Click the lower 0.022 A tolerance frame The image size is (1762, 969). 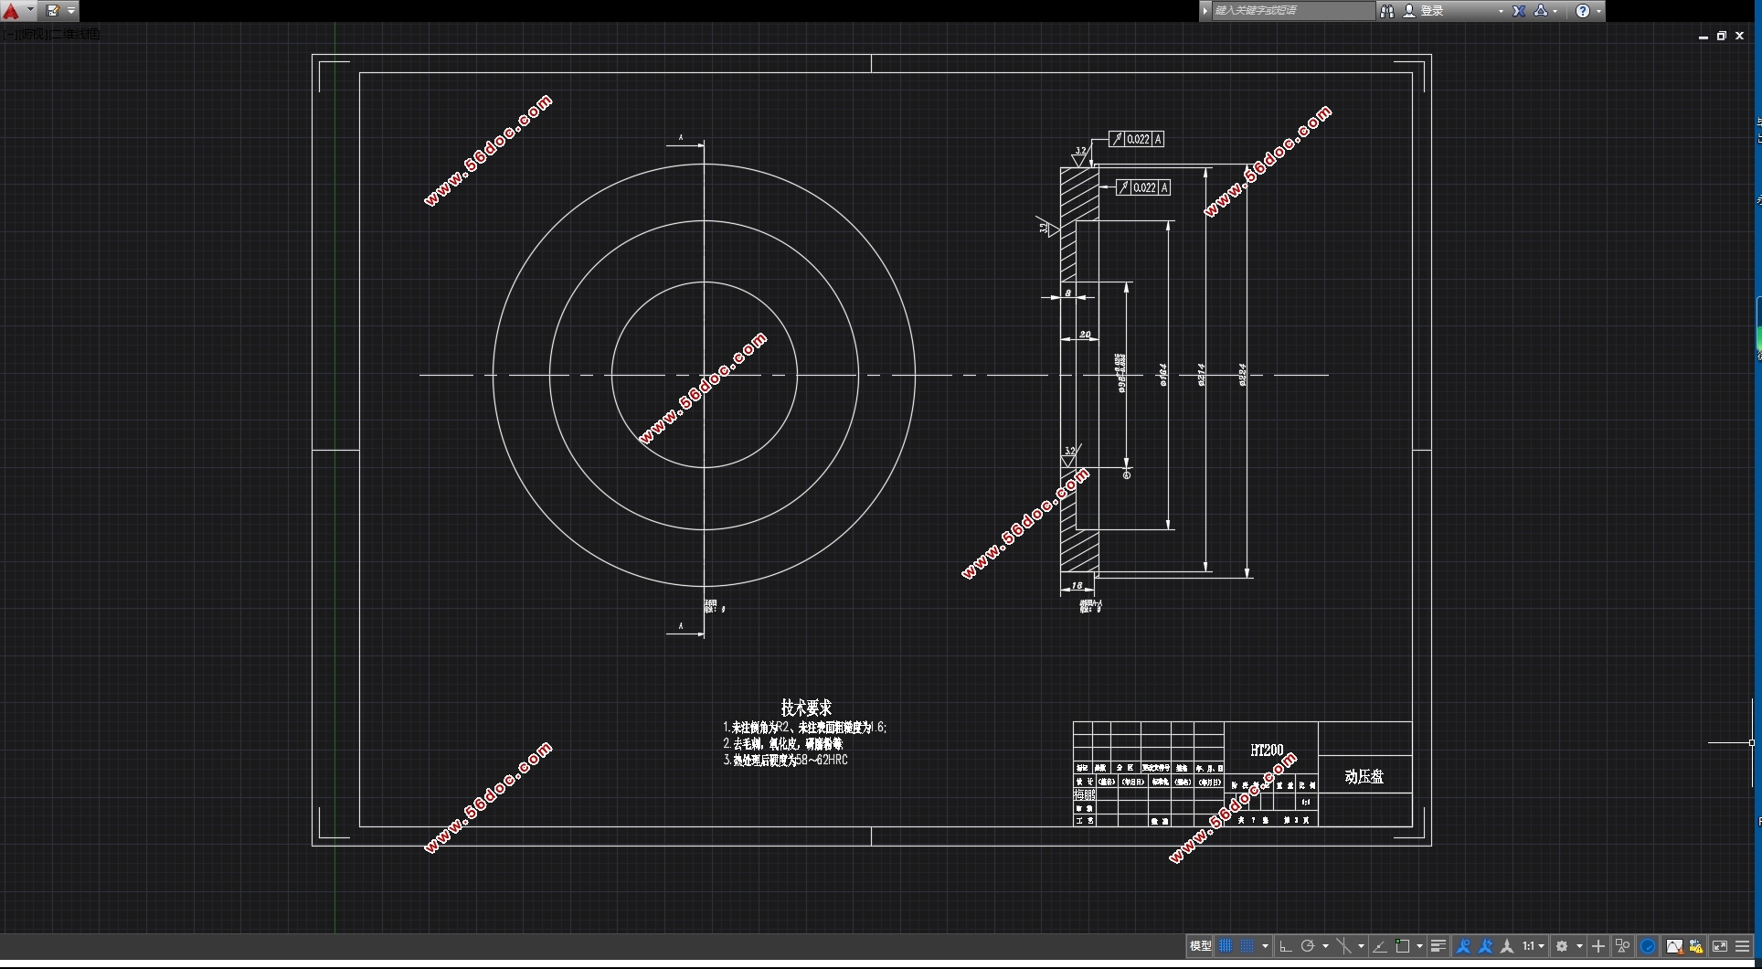point(1142,187)
